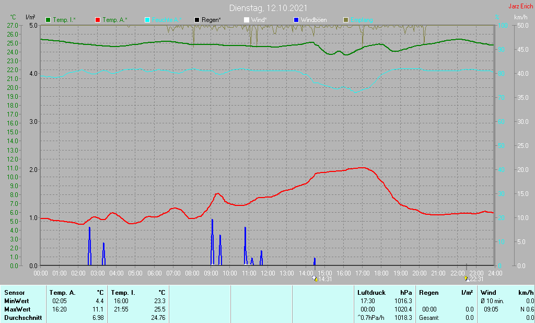Image resolution: width=535 pixels, height=323 pixels.
Task: Click the 'Durchschnitt' row label
Action: point(23,318)
